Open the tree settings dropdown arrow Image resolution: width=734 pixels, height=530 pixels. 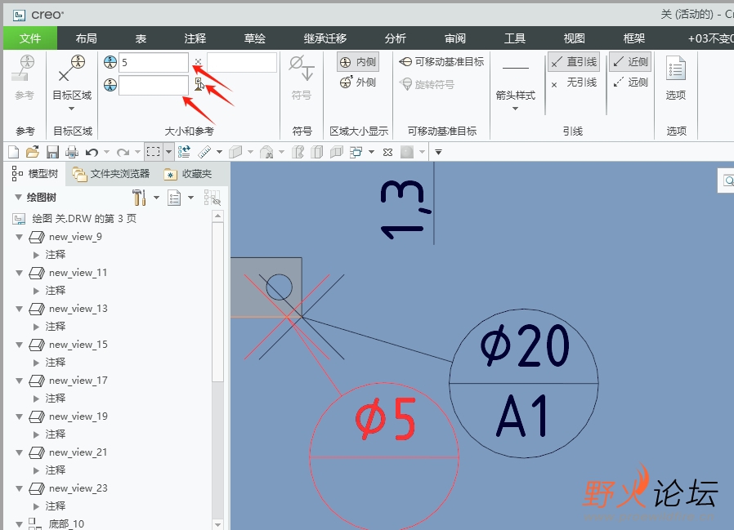[156, 198]
